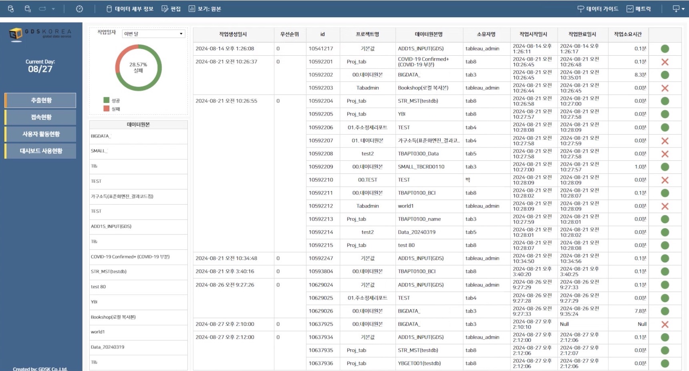Click the red 실패 legend swatch
This screenshot has height=371, width=689.
click(106, 109)
